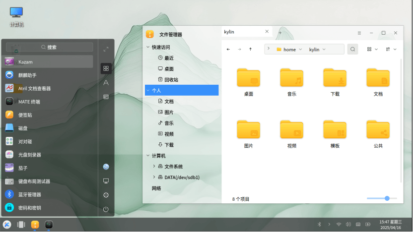
Task: Open the file manager hamburger menu
Action: 359,33
